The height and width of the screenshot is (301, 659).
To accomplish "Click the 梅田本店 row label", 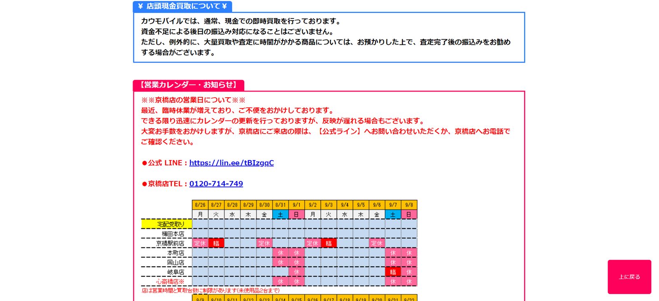I will coord(173,234).
